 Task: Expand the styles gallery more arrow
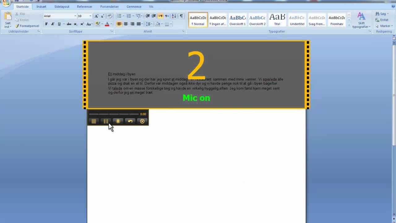349,25
